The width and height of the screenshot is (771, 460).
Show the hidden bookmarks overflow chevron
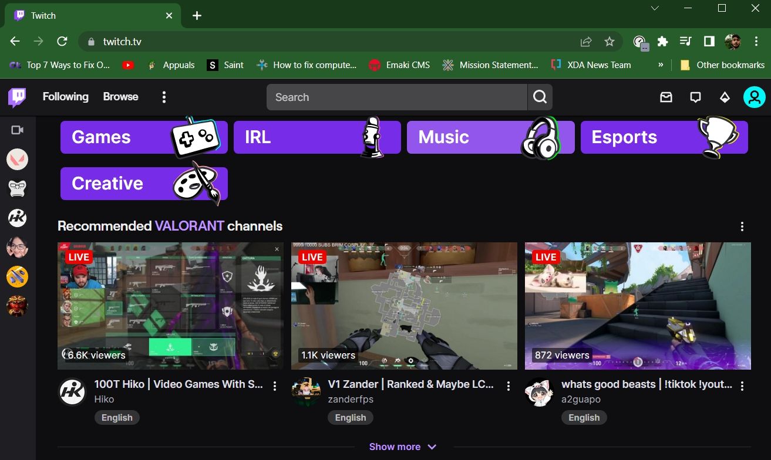[661, 65]
